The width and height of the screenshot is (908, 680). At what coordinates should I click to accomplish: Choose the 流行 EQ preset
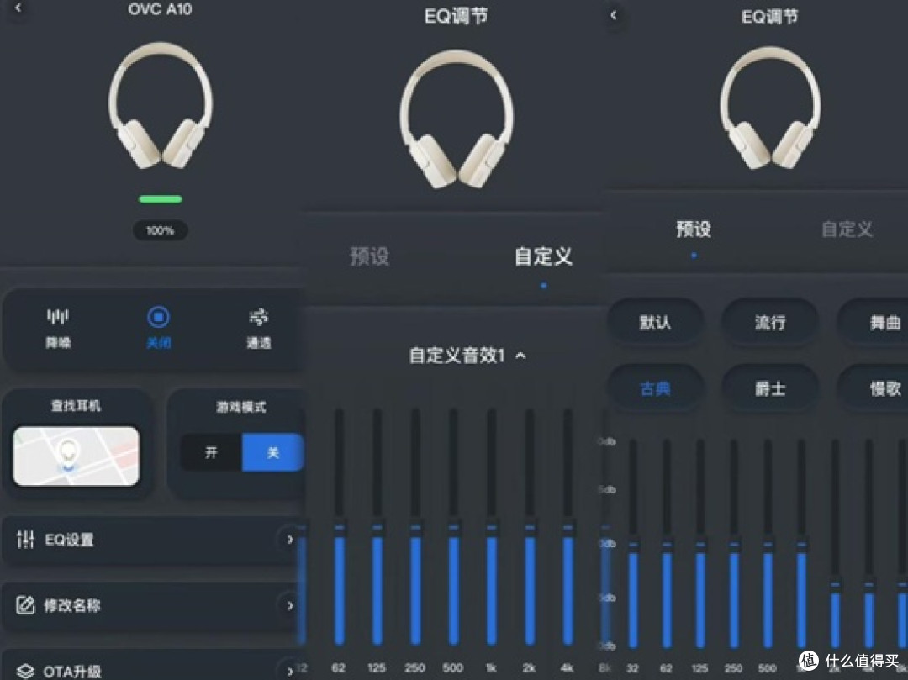(x=769, y=323)
